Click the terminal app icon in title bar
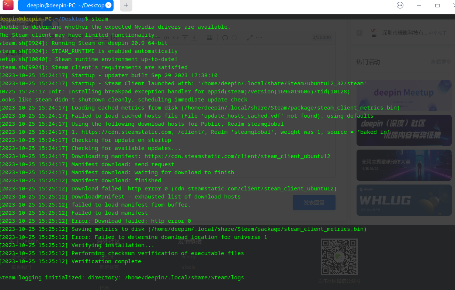Image resolution: width=455 pixels, height=290 pixels. pos(8,5)
